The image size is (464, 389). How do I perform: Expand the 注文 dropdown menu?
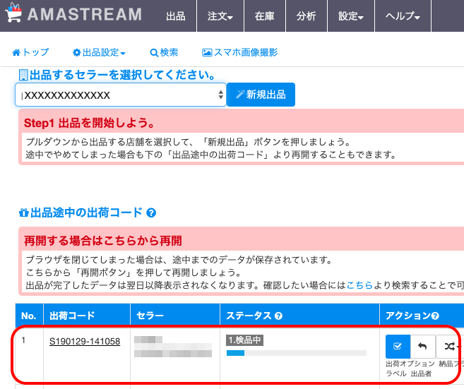[x=220, y=16]
